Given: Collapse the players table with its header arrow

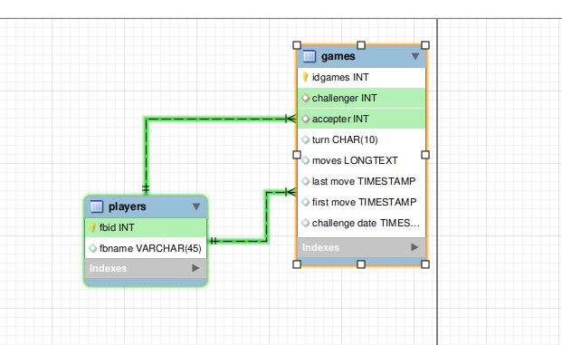Looking at the screenshot, I should click(x=196, y=206).
